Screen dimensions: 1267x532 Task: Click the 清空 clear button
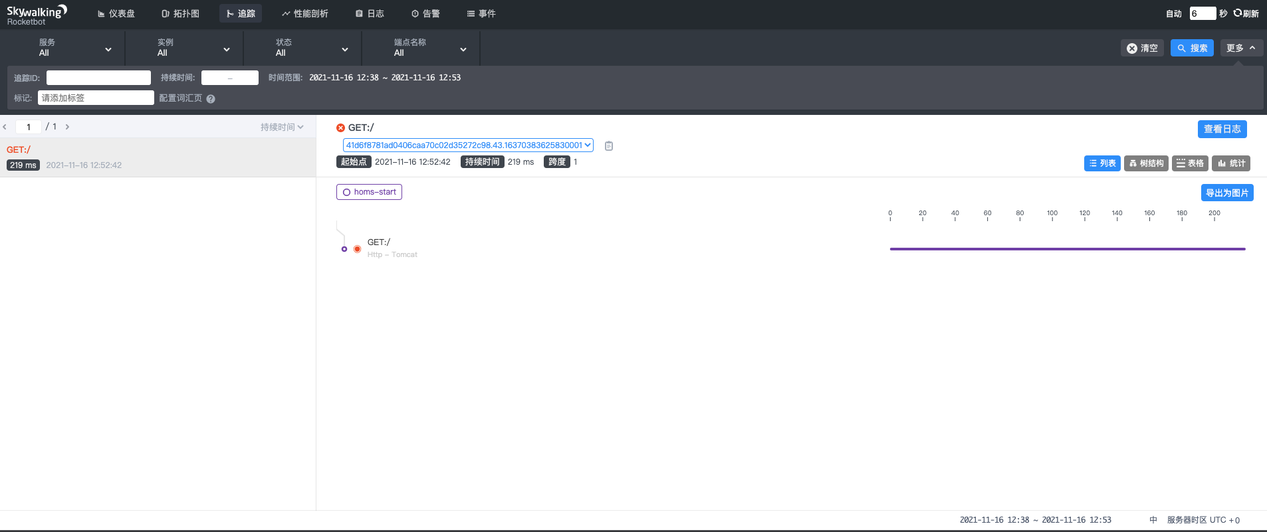pos(1142,48)
